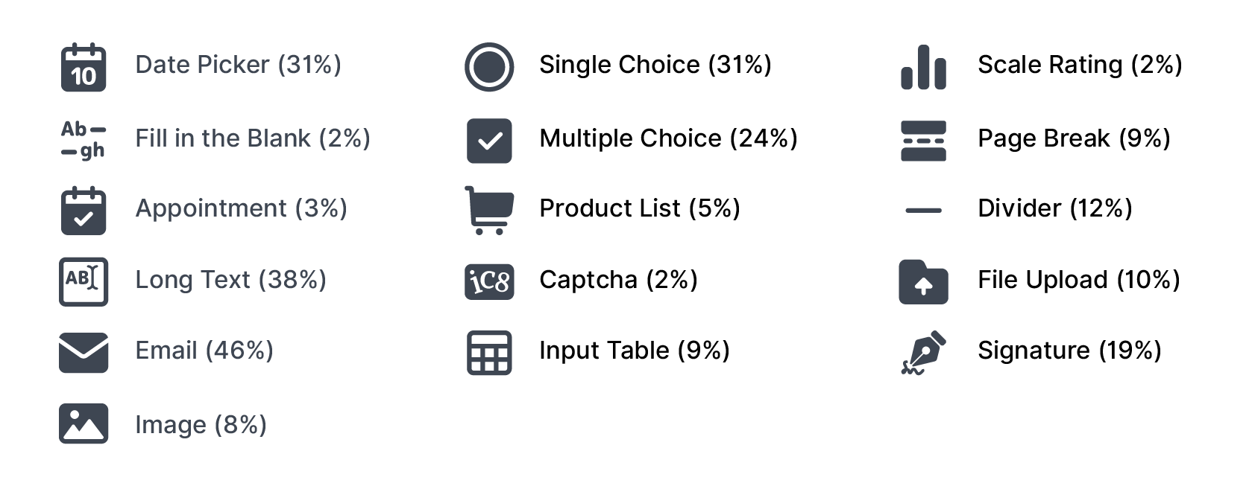The width and height of the screenshot is (1252, 483).
Task: Click the "Email (46%)" label
Action: (204, 350)
